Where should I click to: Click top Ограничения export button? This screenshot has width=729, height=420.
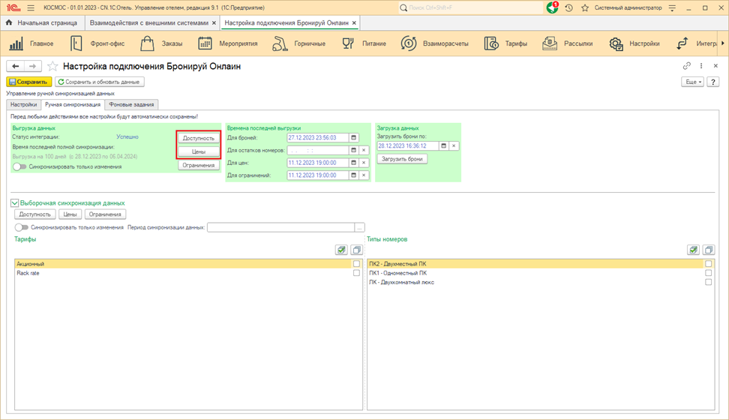point(199,165)
